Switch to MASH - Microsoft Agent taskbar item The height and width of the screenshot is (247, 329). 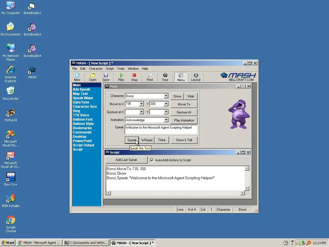[x=40, y=243]
